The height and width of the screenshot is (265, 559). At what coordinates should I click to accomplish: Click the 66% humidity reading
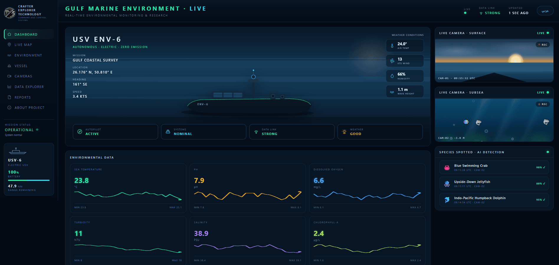point(401,74)
